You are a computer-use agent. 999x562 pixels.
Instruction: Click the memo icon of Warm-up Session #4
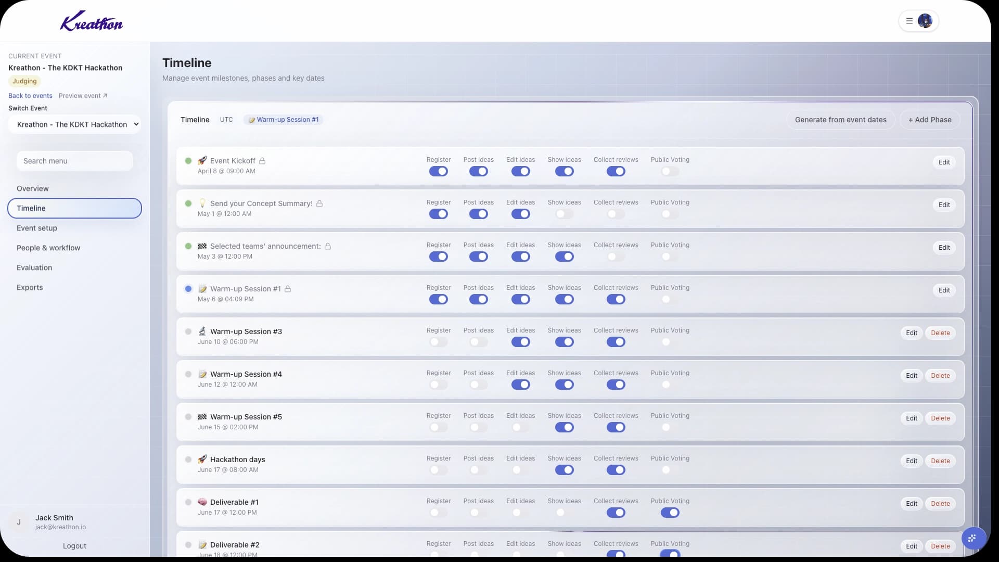[202, 374]
